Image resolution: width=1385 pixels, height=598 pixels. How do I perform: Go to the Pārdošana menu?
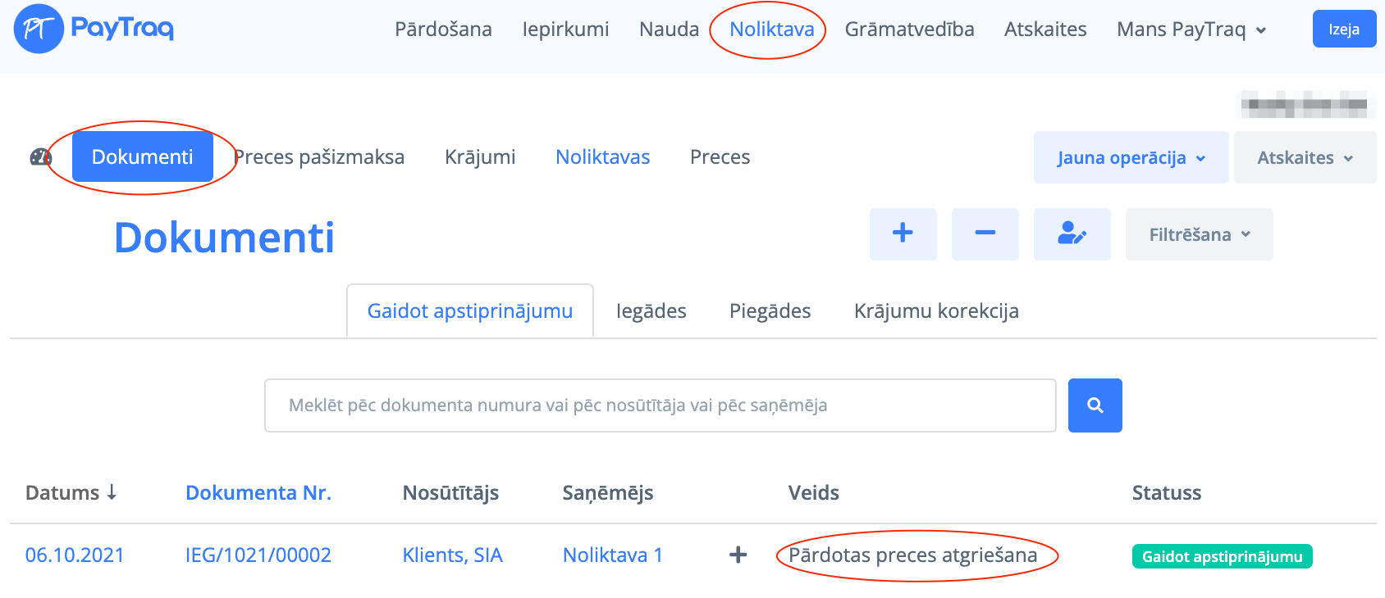[443, 29]
